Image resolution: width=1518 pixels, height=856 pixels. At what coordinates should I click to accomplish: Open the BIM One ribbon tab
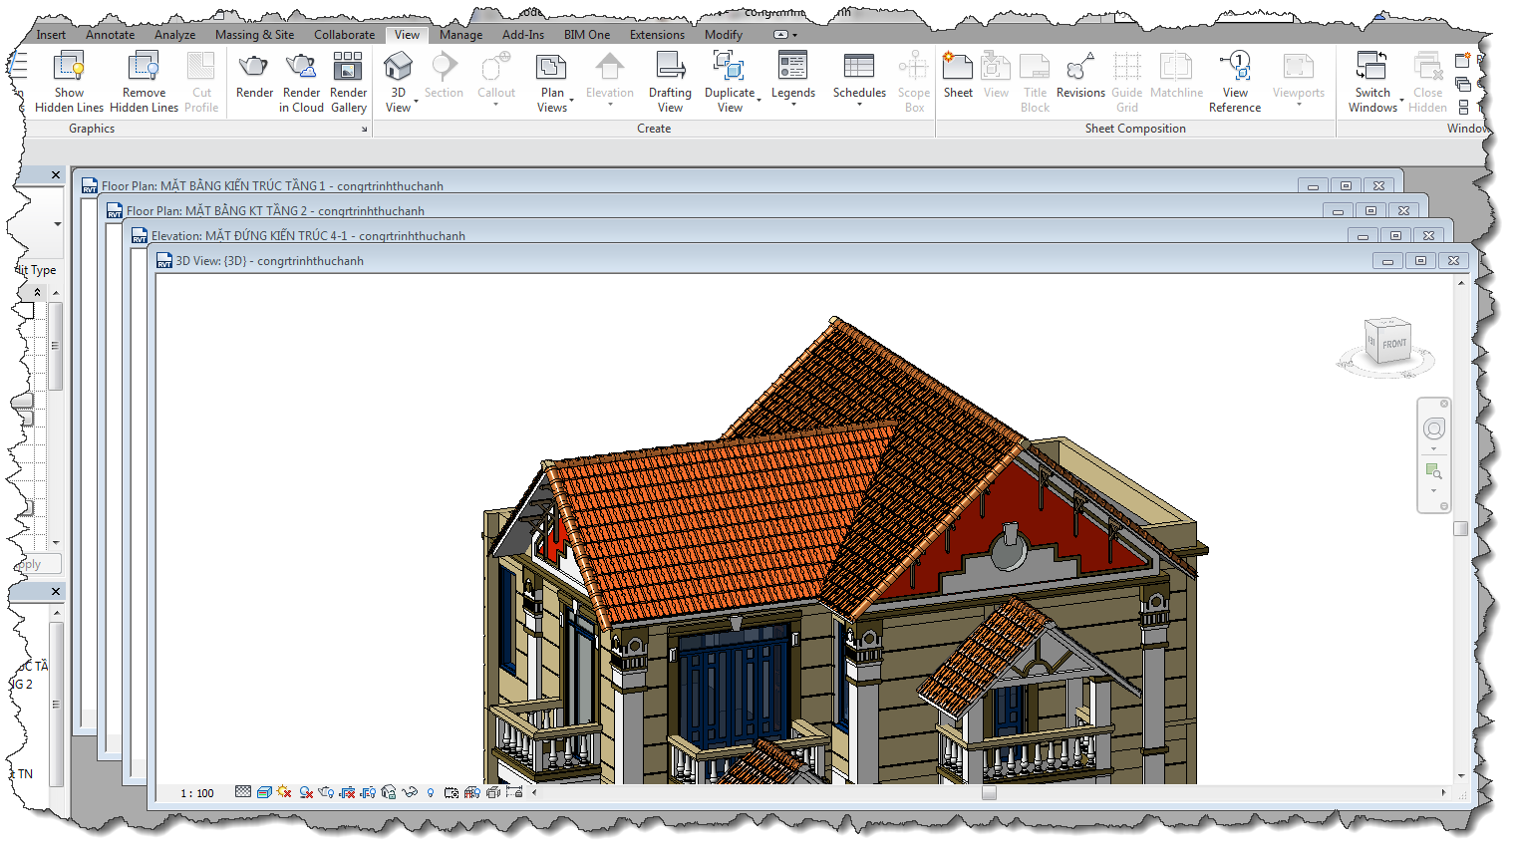click(x=587, y=35)
